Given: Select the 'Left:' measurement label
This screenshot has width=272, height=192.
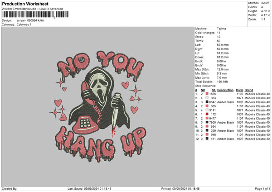Looking at the screenshot, I should [x=198, y=45].
